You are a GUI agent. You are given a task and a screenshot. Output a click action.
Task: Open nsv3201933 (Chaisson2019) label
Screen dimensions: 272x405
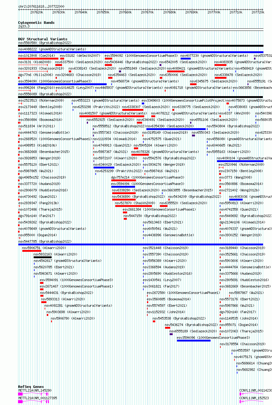(x=41, y=68)
